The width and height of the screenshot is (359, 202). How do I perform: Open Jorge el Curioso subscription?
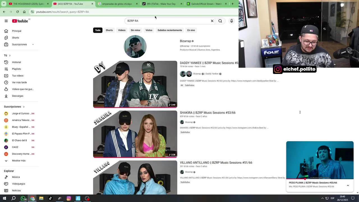(19, 114)
